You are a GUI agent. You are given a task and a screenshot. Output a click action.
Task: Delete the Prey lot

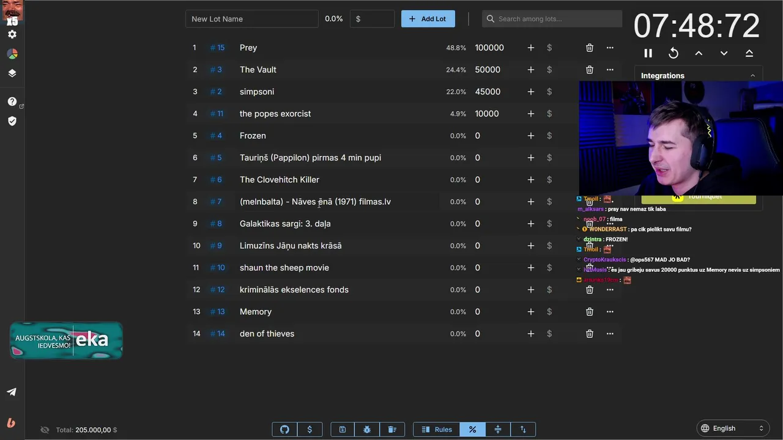[x=590, y=48]
